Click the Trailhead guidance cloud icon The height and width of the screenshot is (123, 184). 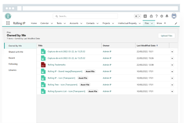tap(151, 16)
